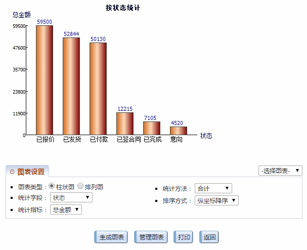This screenshot has height=250, width=307.
Task: Open the 排序方式 纵坐标降序 dropdown
Action: tap(216, 200)
